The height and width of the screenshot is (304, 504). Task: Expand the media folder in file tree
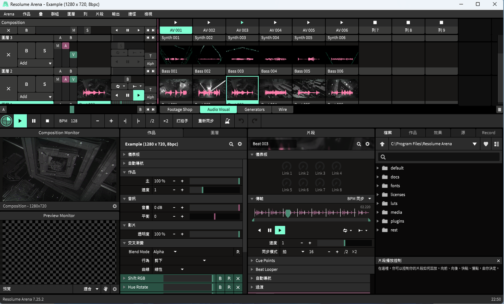point(378,212)
